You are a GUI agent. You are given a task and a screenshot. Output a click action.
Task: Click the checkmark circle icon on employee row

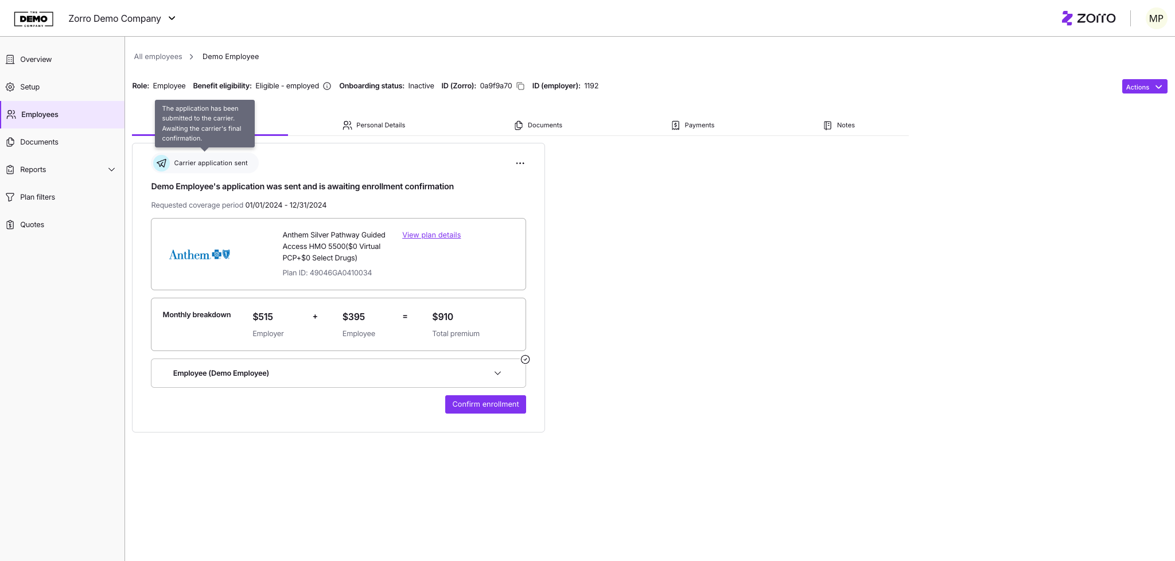pyautogui.click(x=525, y=360)
